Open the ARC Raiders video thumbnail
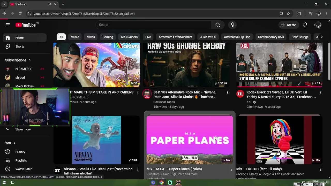Screen dimensions: 331x186 pyautogui.click(x=96, y=65)
